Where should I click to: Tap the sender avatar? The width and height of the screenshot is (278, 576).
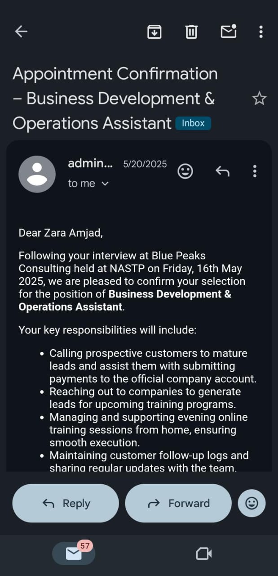click(37, 174)
